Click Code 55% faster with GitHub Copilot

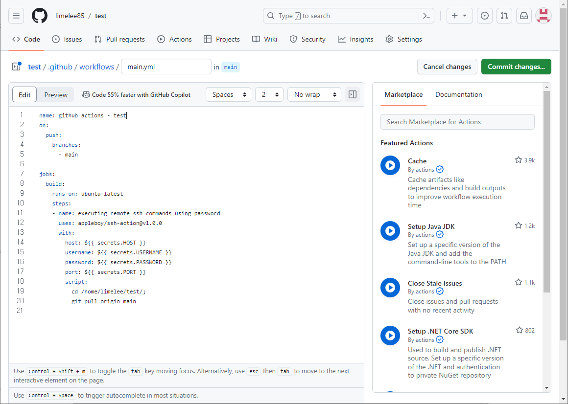pos(141,95)
